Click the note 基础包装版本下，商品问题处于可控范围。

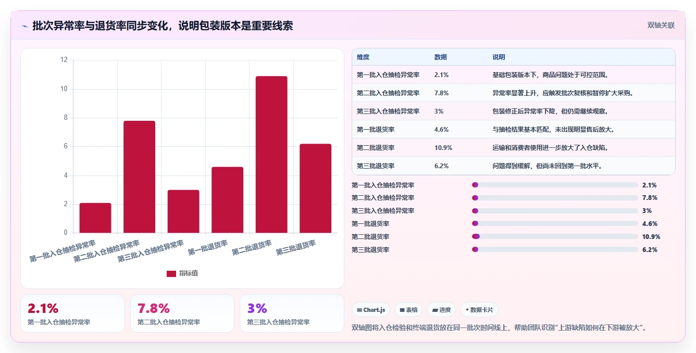[x=550, y=75]
